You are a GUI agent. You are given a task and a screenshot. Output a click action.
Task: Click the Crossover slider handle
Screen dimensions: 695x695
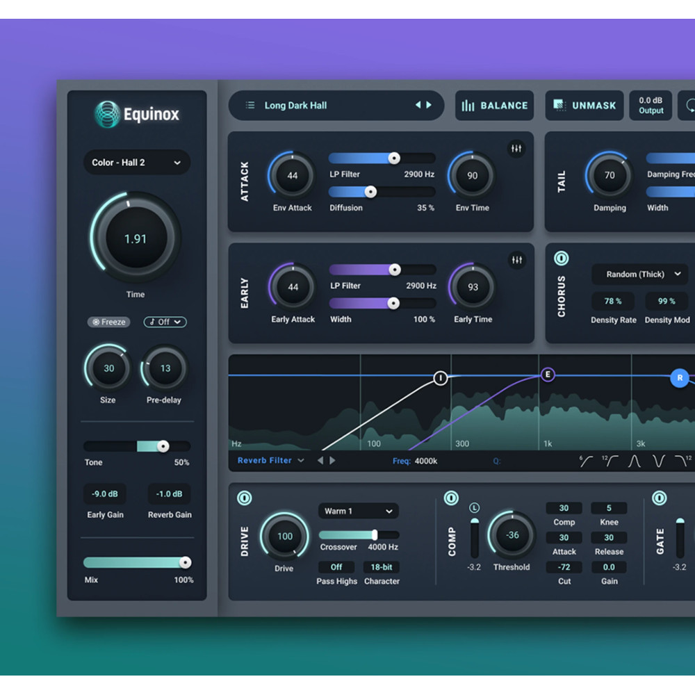click(x=375, y=534)
